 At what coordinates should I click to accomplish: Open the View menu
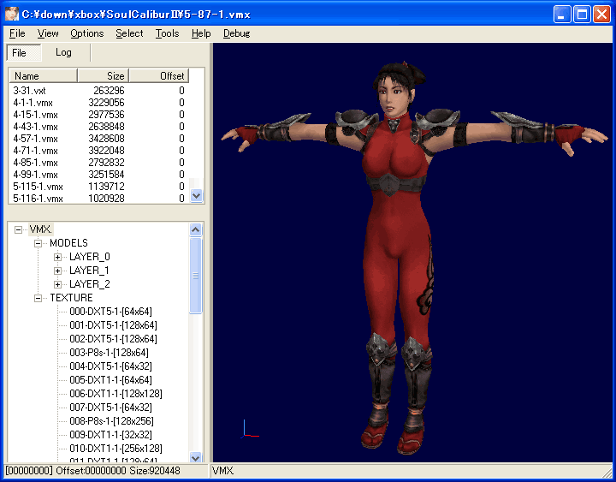48,33
